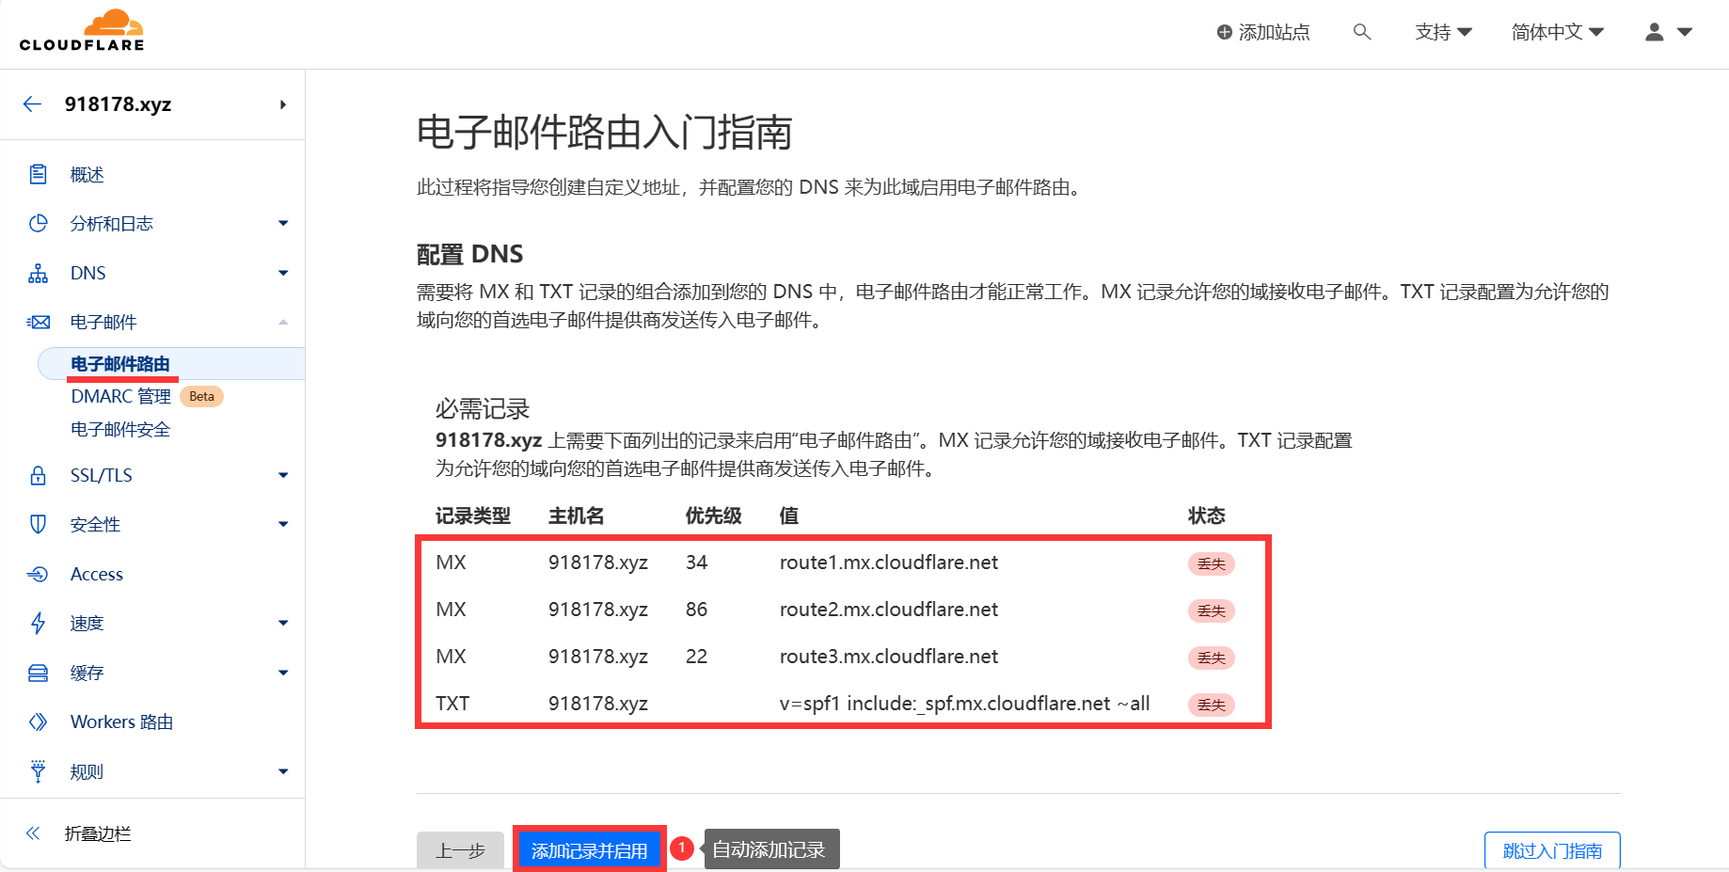Click the back arrow next to 918178.xyz

tap(33, 103)
